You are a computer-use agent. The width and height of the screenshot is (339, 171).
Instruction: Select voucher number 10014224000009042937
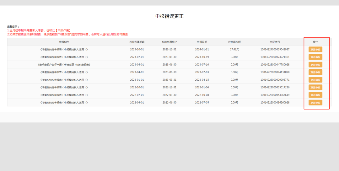[275, 50]
